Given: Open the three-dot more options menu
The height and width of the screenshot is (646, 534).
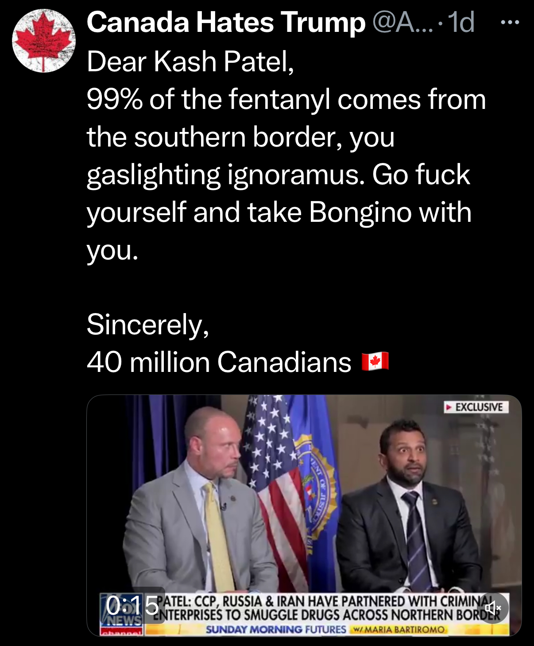Looking at the screenshot, I should [x=510, y=22].
